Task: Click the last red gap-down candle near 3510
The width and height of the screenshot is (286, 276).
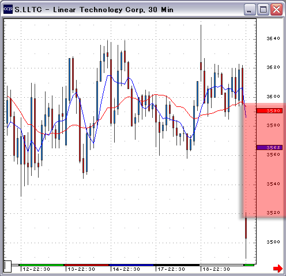Action: coord(246,228)
